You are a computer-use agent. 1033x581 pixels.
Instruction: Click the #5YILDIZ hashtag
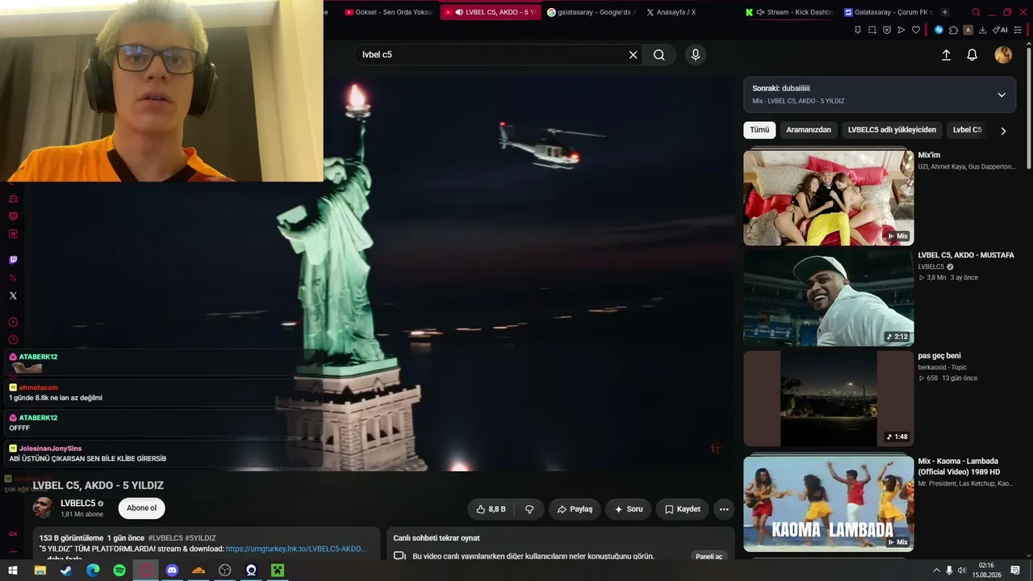(200, 538)
